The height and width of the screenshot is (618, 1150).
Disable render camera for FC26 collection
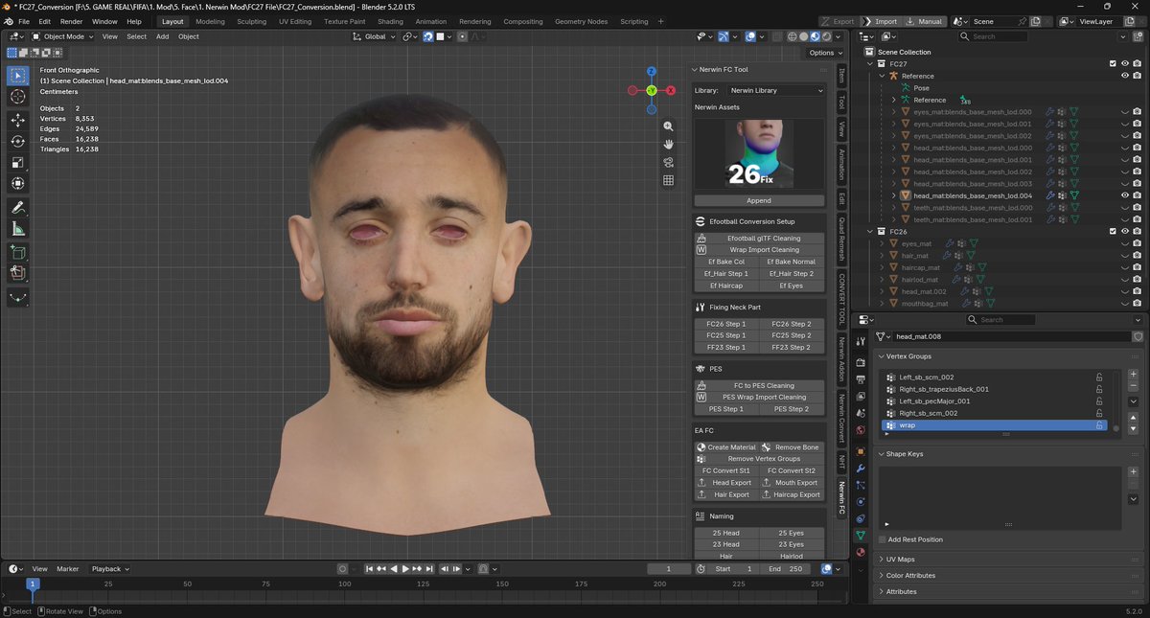click(x=1137, y=232)
